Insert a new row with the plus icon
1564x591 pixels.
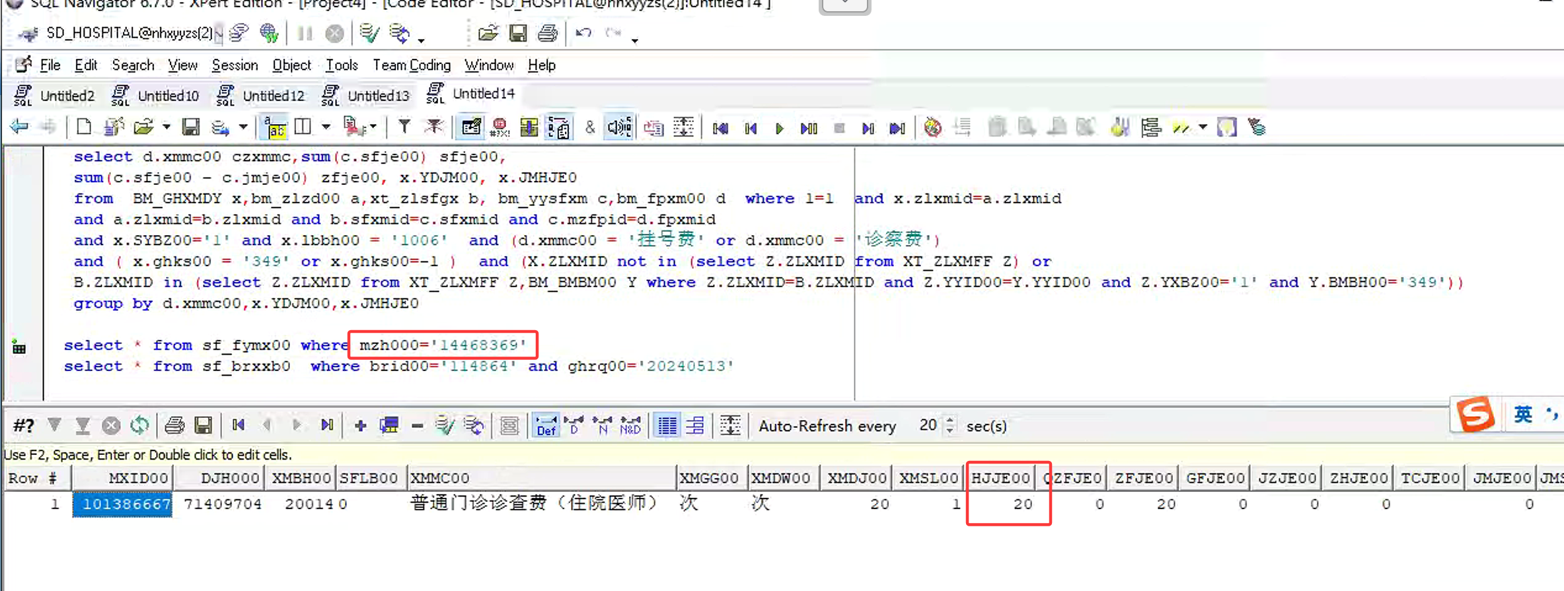(x=360, y=426)
